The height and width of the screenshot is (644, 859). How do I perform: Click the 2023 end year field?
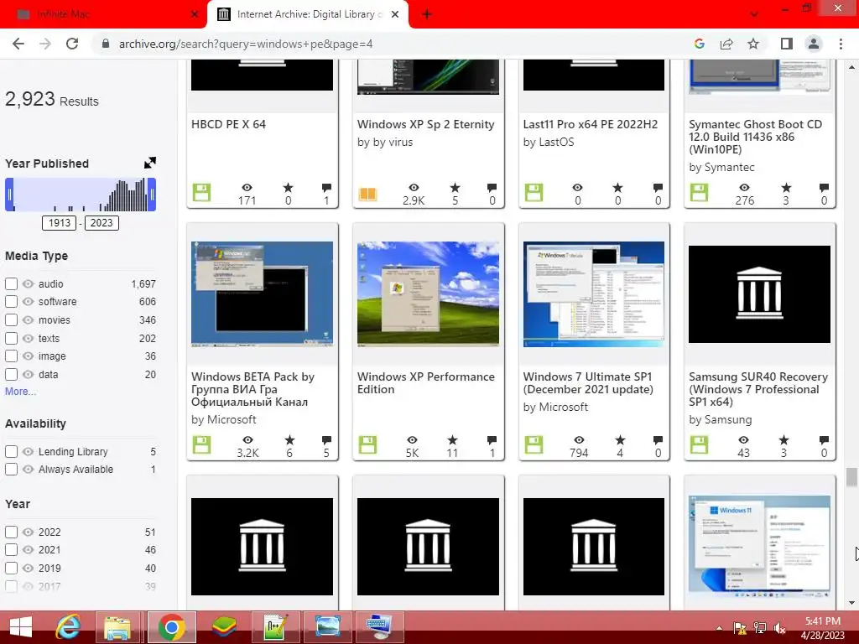[102, 223]
